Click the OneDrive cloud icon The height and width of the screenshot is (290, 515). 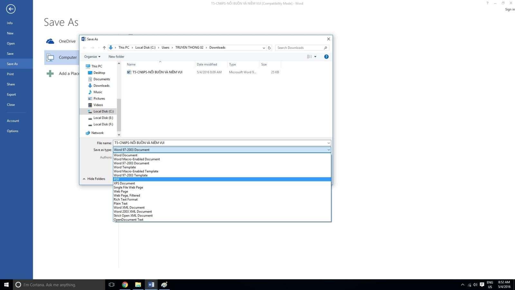tap(50, 41)
